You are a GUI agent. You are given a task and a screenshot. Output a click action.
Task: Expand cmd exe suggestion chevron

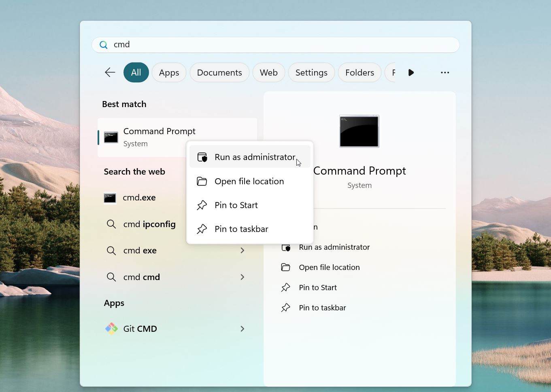pyautogui.click(x=243, y=251)
